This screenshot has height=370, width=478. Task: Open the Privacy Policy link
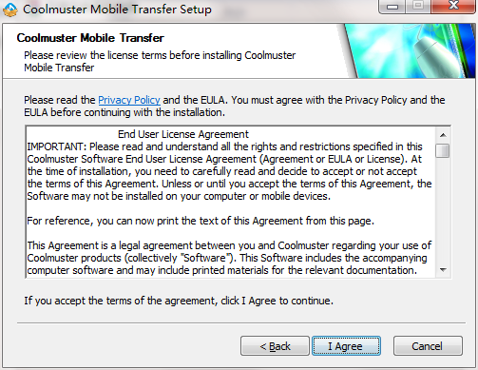(129, 100)
